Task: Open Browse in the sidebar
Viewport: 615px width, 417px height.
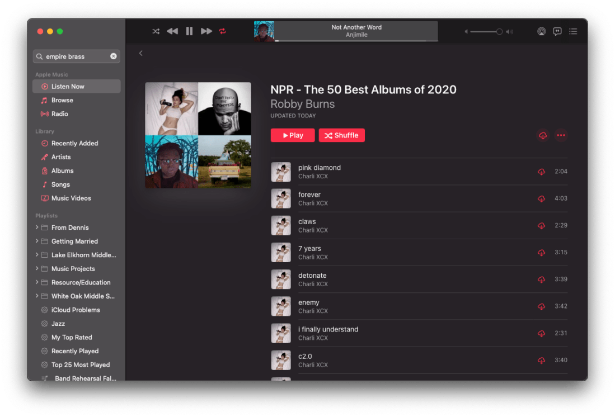Action: [62, 101]
